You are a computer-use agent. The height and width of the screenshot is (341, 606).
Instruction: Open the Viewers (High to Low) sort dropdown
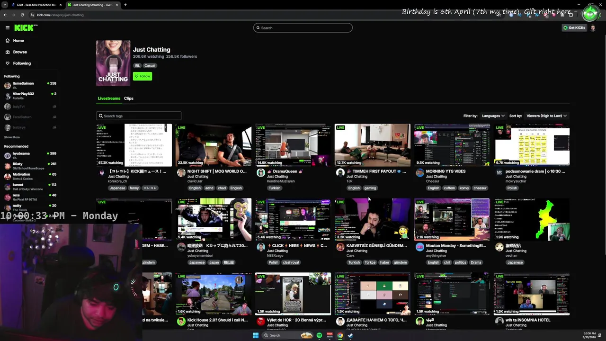pyautogui.click(x=547, y=116)
